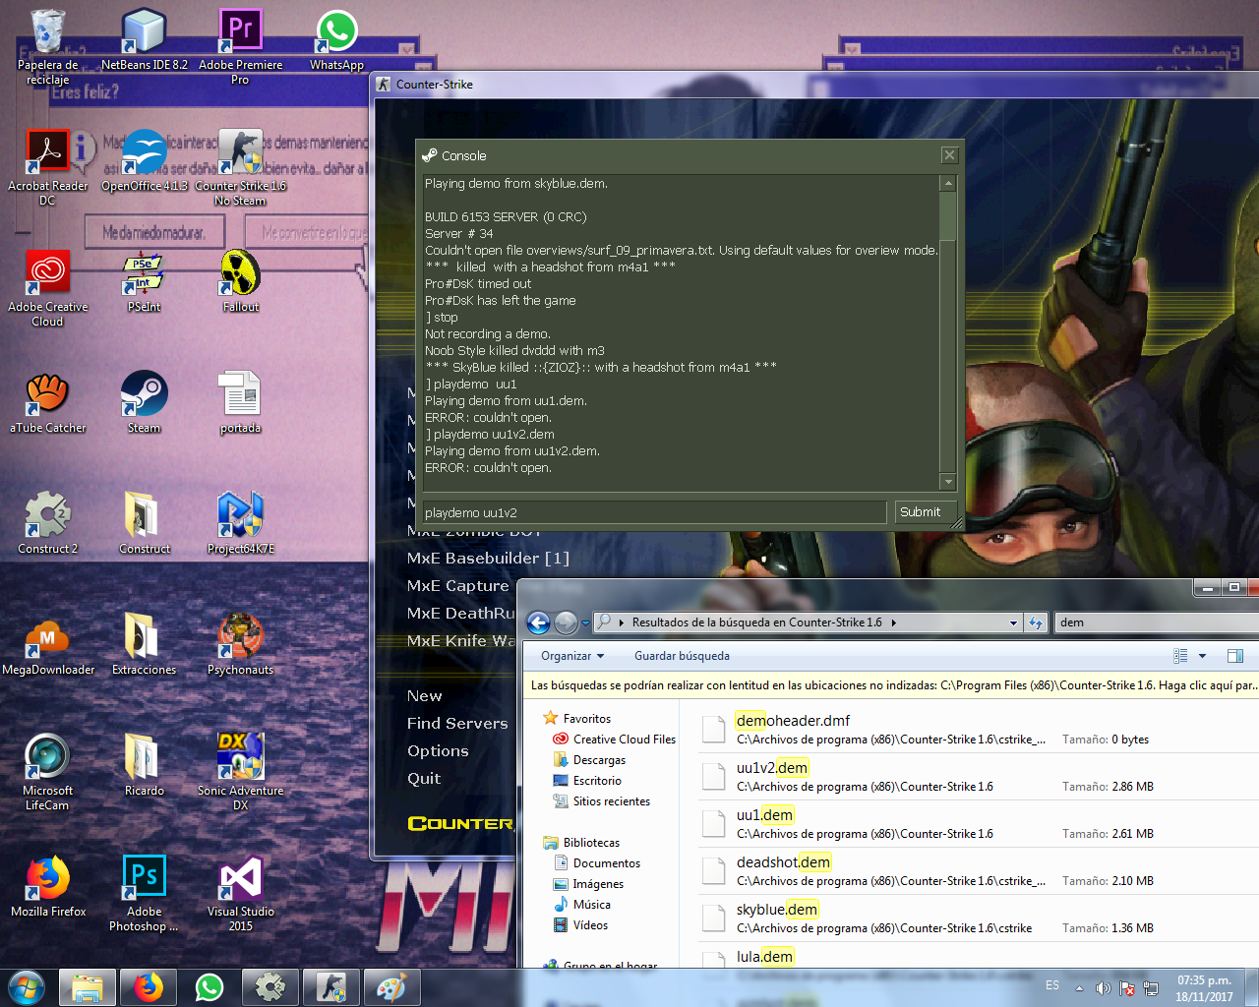This screenshot has width=1259, height=1007.
Task: Click the Explorer search box containing dem
Action: [1157, 622]
